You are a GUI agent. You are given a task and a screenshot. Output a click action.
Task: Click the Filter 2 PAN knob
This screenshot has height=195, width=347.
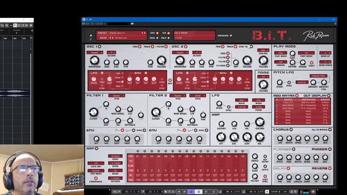(x=203, y=115)
